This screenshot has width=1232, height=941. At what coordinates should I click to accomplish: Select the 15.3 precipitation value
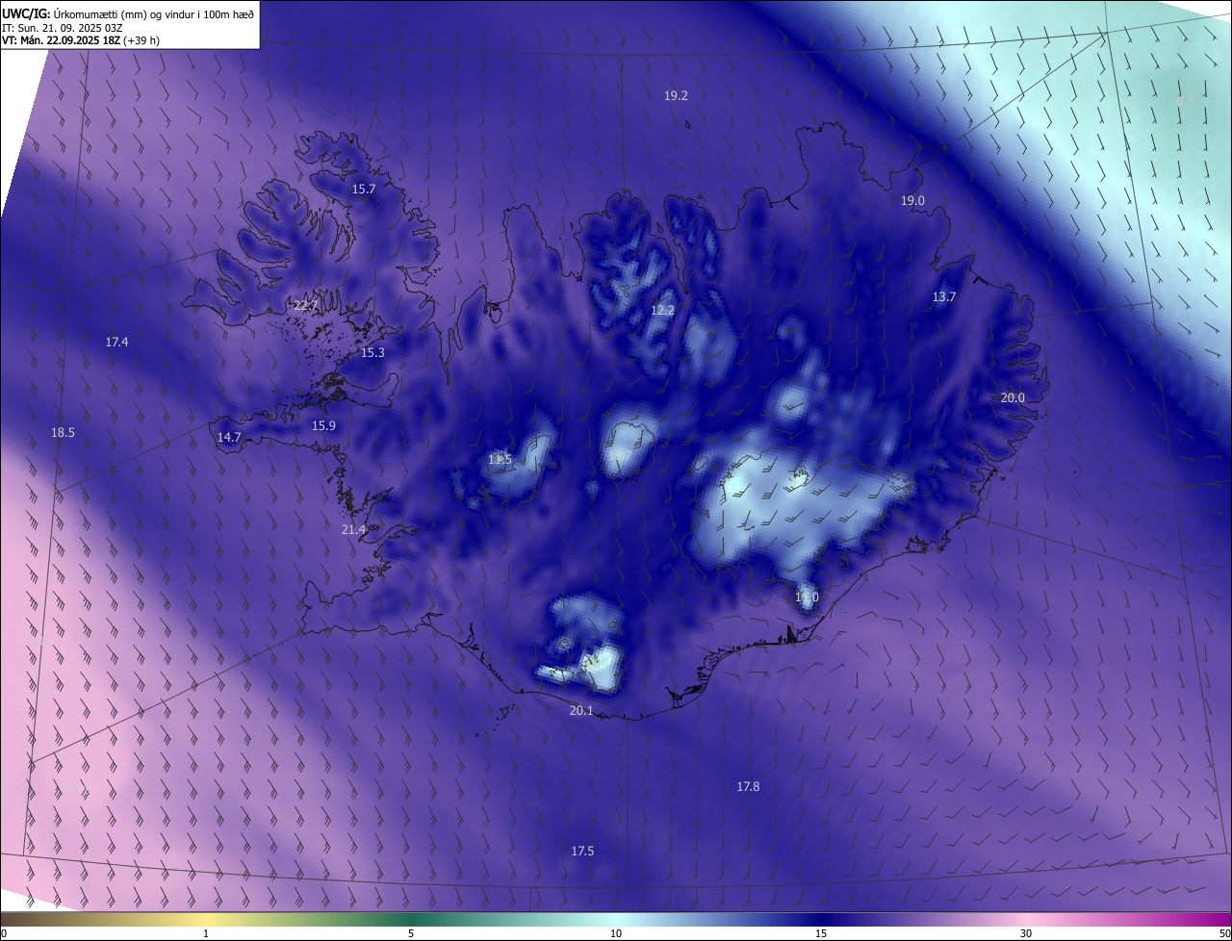tap(372, 353)
